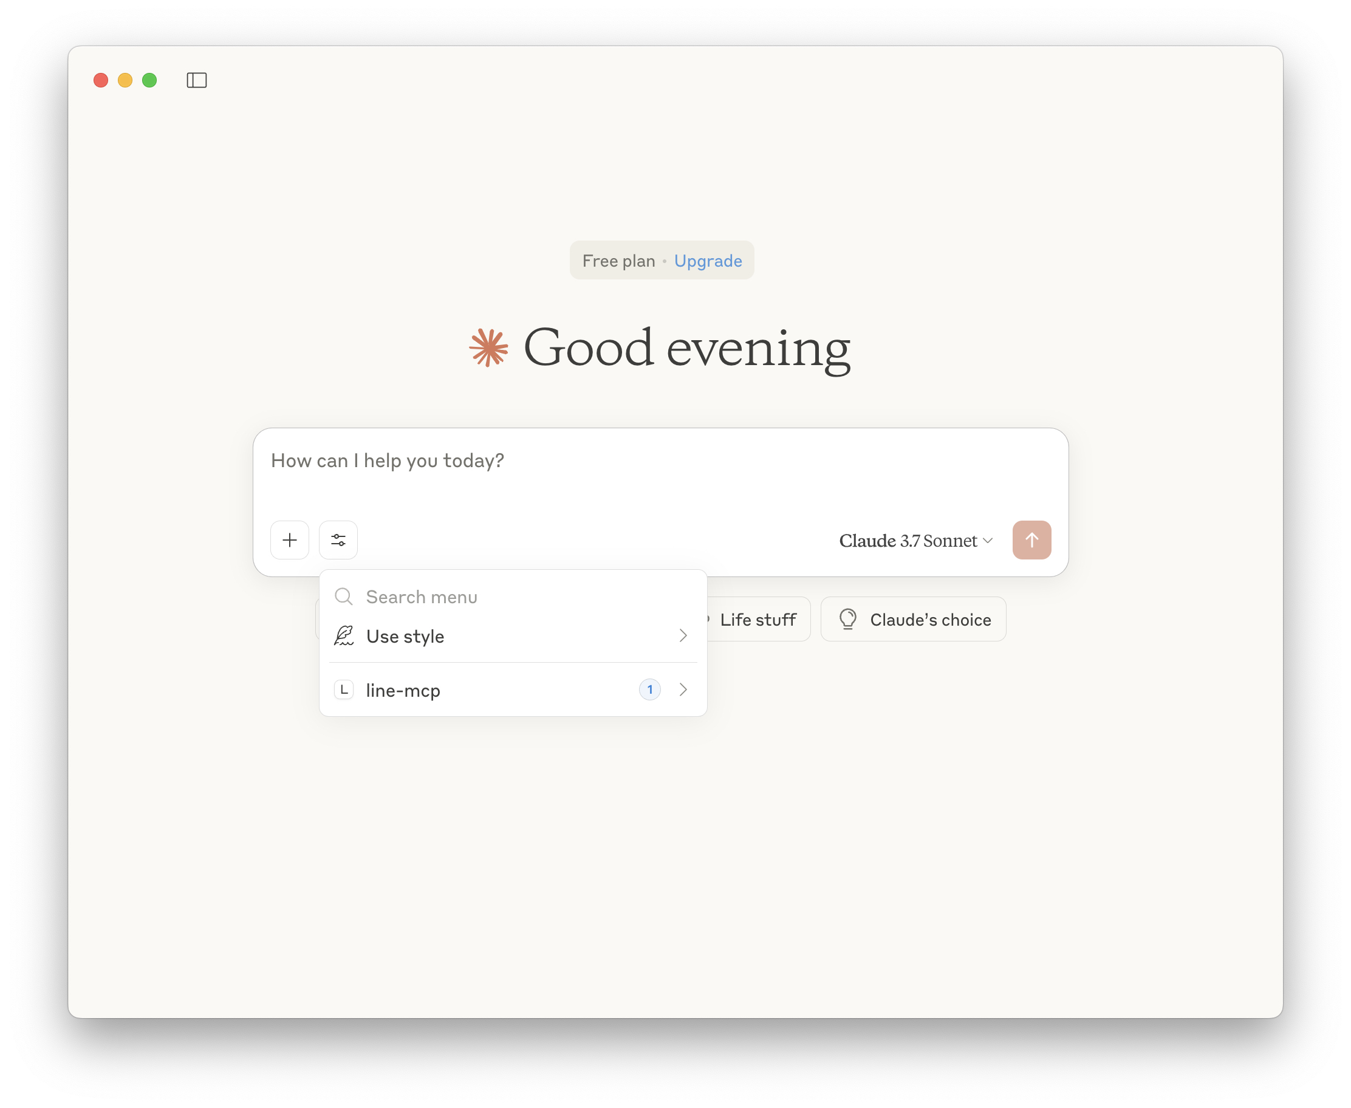Screen dimensions: 1351x1108
Task: Minimize the window with the yellow button
Action: click(x=125, y=80)
